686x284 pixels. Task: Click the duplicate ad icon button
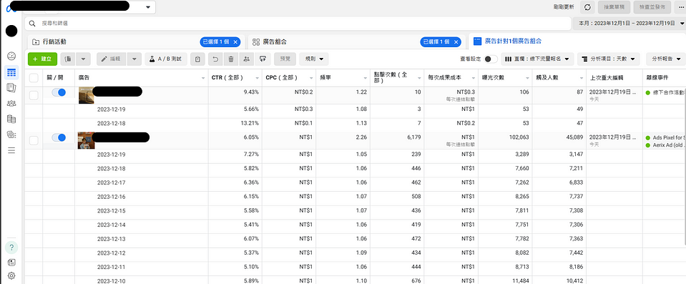[68, 59]
